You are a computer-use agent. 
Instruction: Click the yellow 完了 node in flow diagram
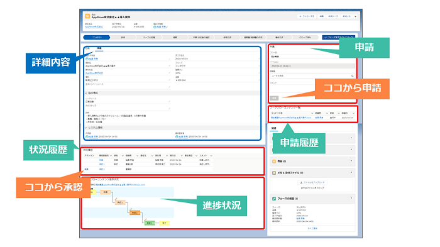tap(164, 223)
